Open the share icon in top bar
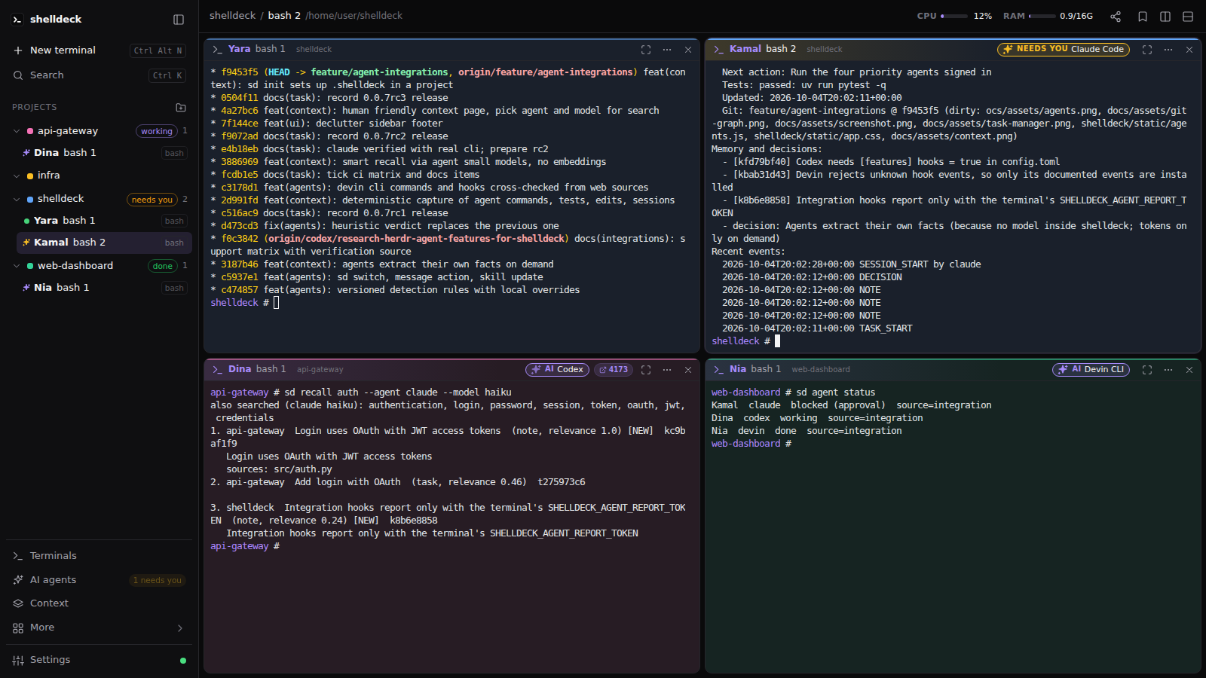 pos(1116,17)
